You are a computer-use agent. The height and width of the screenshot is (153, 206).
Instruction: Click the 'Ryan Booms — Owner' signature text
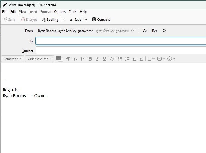[25, 96]
